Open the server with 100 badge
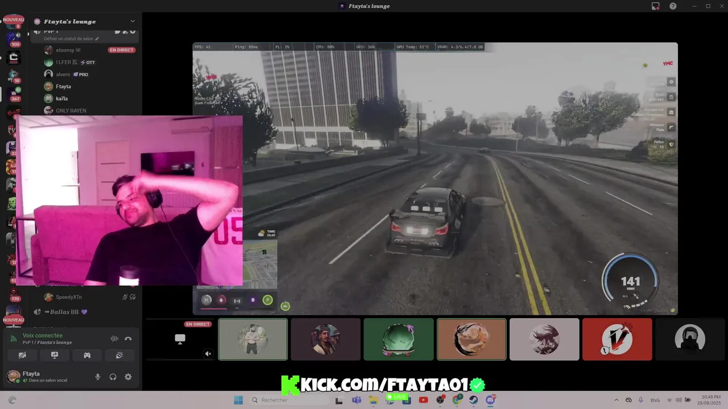Screen dimensions: 728x409 point(14,39)
